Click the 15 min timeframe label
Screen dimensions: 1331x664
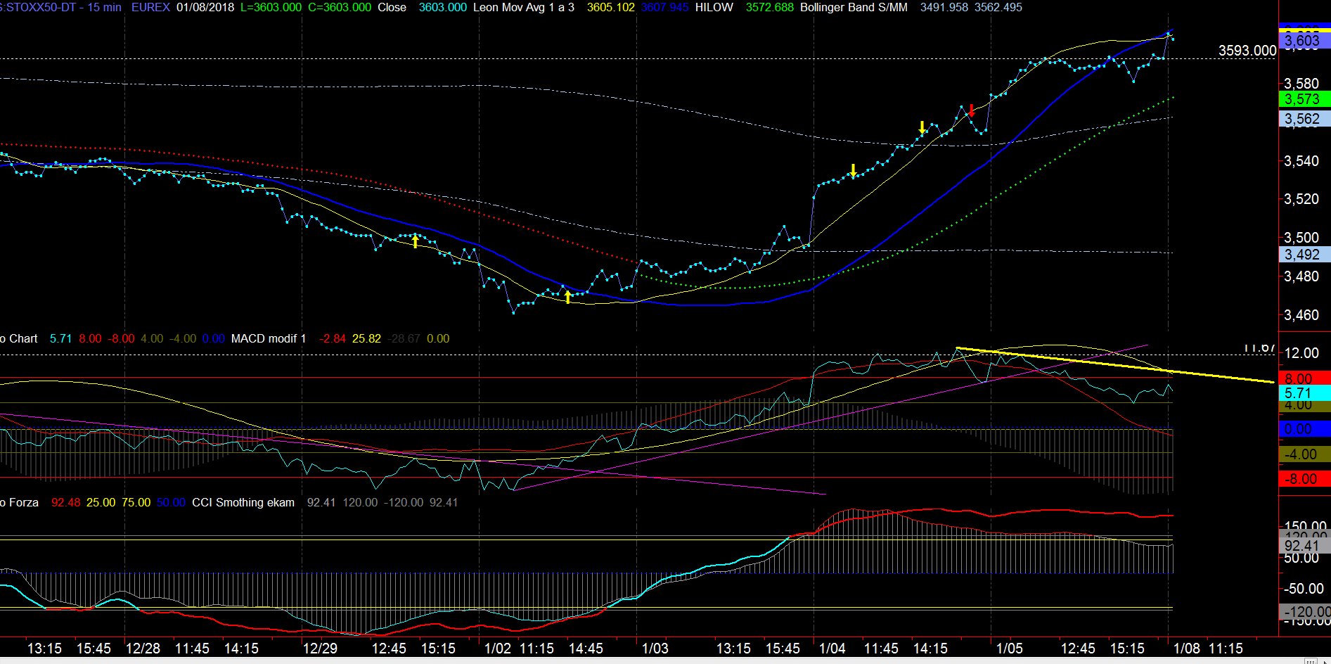tap(104, 7)
